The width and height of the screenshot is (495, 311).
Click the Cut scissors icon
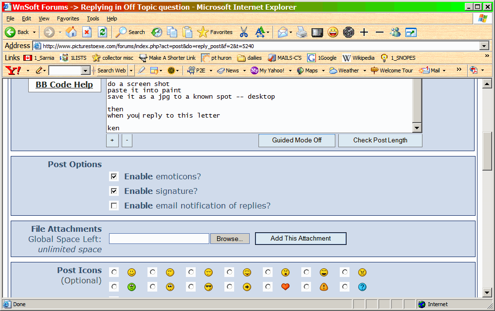pos(244,32)
